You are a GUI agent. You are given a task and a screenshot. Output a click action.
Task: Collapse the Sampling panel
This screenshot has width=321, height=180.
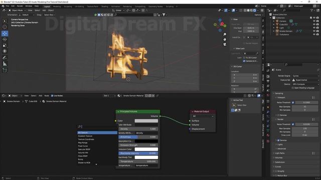[x=279, y=93]
